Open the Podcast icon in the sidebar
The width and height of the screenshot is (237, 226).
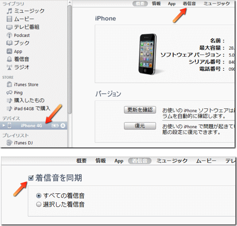tap(10, 35)
